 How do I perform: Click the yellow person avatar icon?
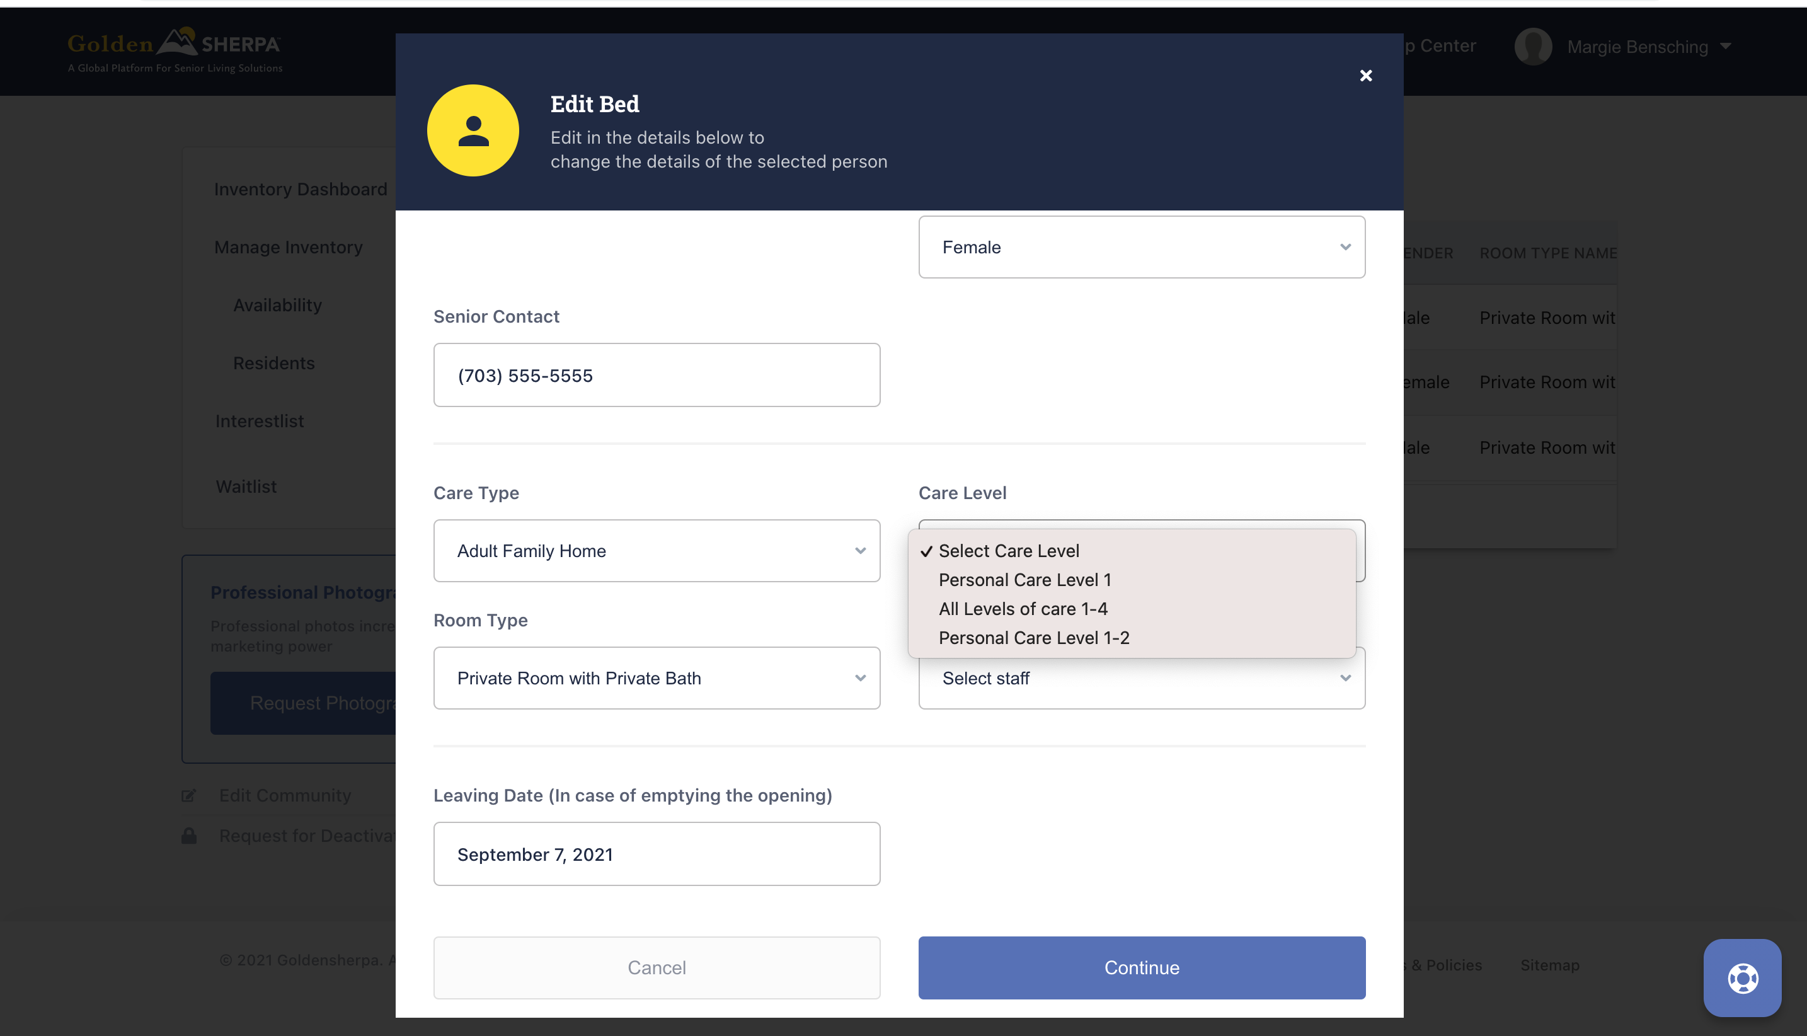[473, 131]
